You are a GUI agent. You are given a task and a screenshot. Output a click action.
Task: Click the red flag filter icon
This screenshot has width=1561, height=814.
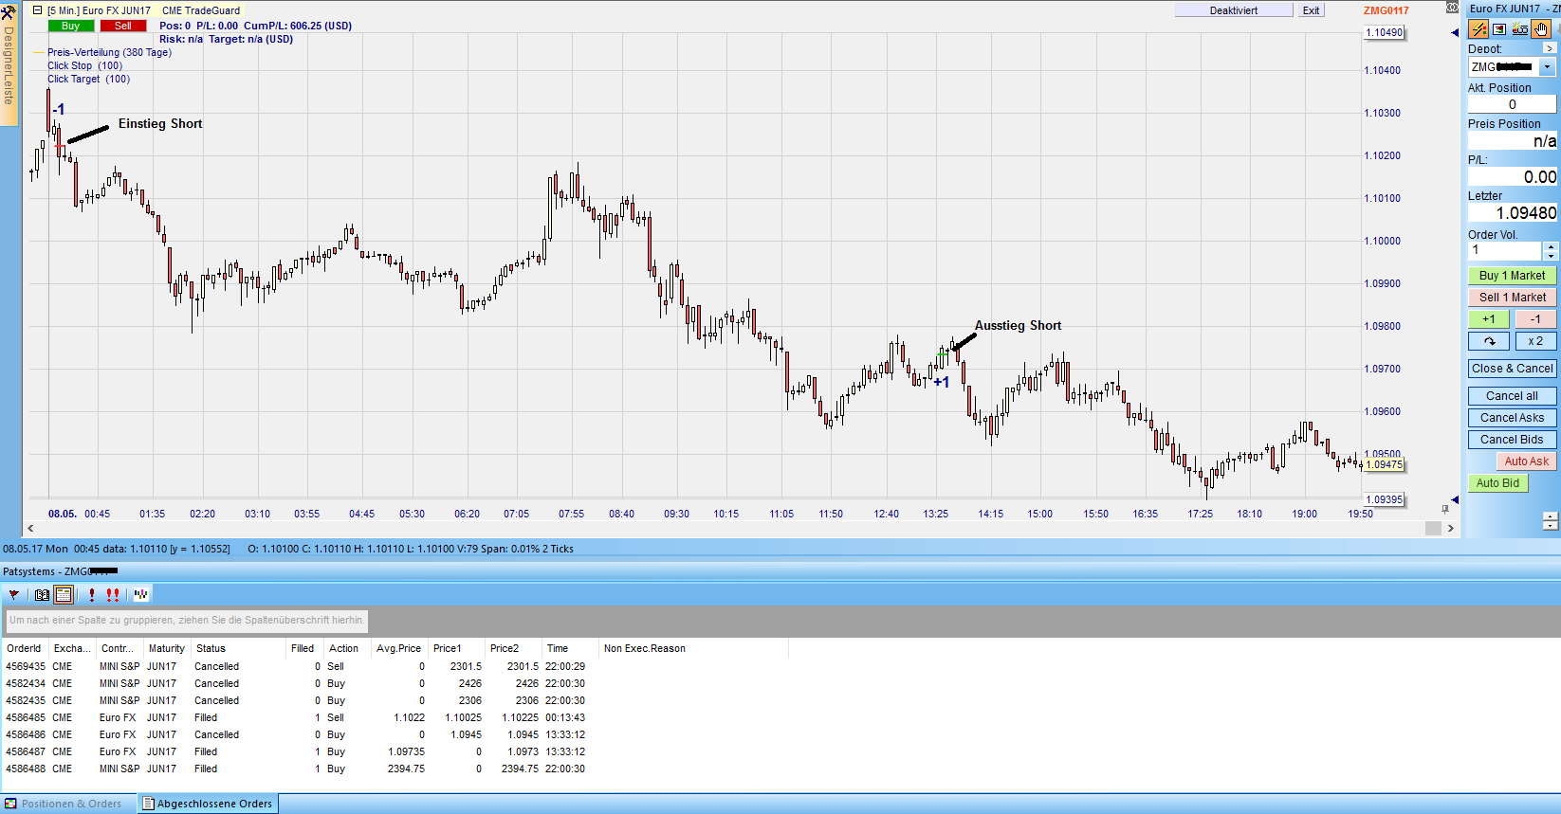14,595
